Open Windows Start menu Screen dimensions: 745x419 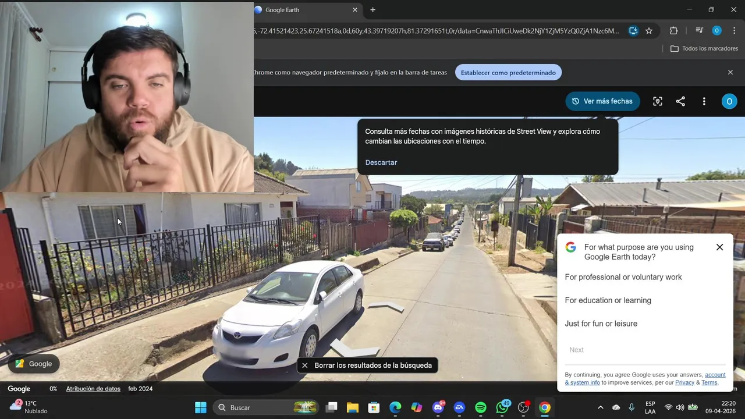coord(200,407)
